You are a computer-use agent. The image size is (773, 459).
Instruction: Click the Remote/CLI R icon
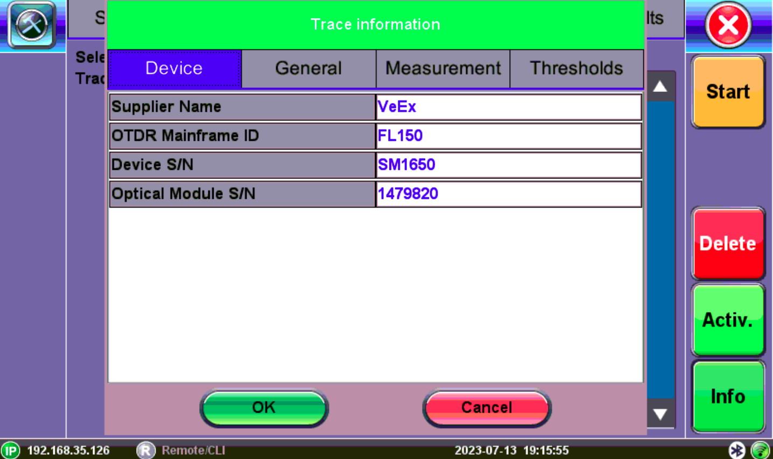pos(146,450)
